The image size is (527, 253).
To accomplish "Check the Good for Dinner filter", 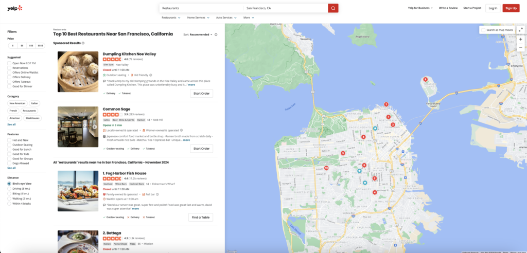I will (x=9, y=87).
